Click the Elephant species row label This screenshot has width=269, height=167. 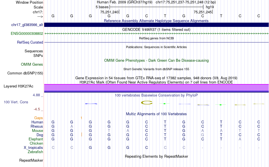(36, 139)
